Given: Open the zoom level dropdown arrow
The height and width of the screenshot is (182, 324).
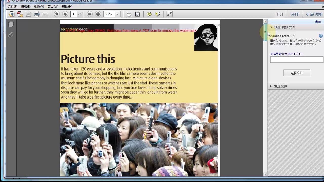Looking at the screenshot, I should (117, 14).
